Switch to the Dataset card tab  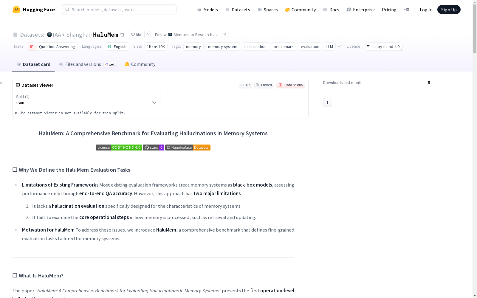33,64
